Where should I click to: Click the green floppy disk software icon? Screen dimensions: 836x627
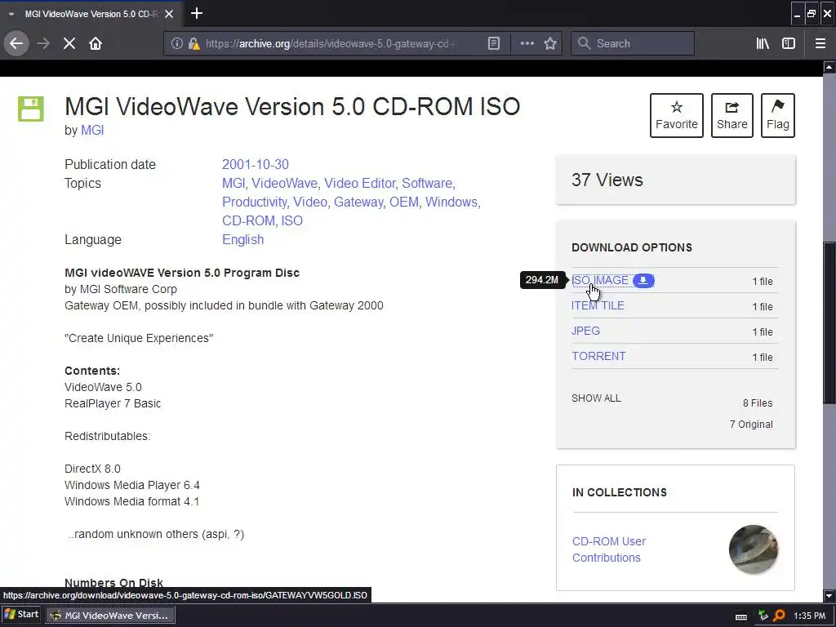pyautogui.click(x=31, y=109)
